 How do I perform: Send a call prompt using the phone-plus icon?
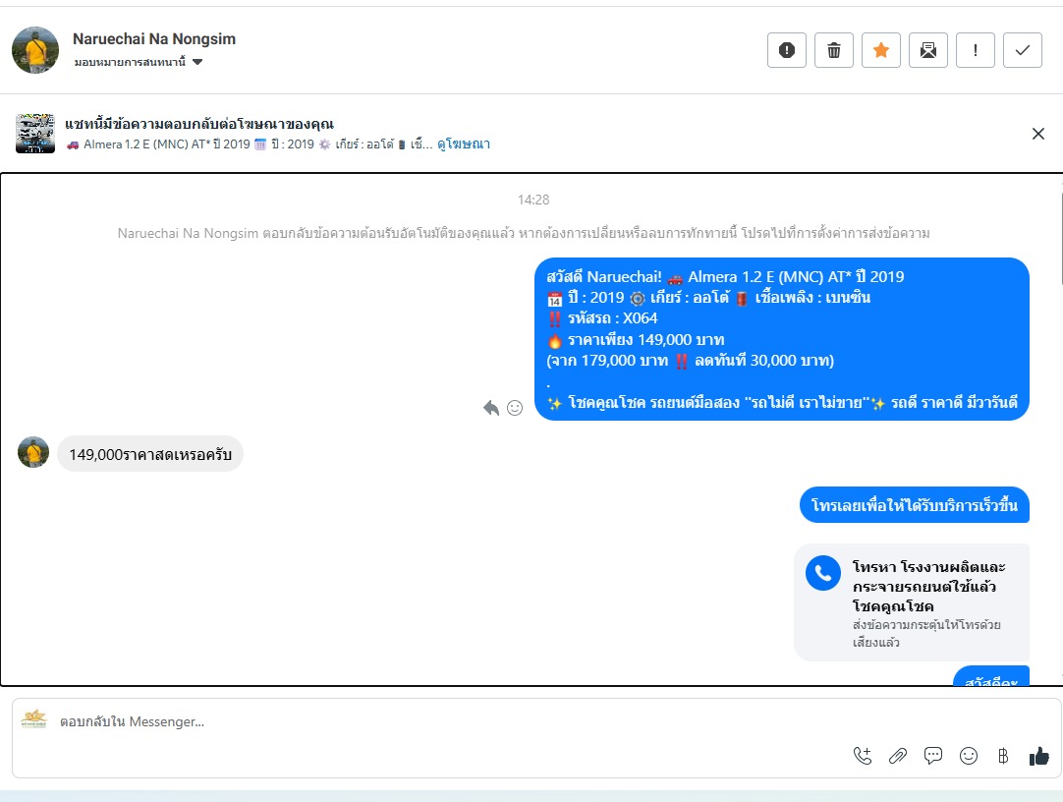click(x=863, y=755)
